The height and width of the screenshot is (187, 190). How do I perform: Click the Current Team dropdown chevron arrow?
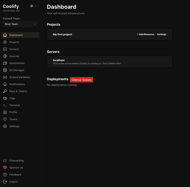[x=34, y=24]
